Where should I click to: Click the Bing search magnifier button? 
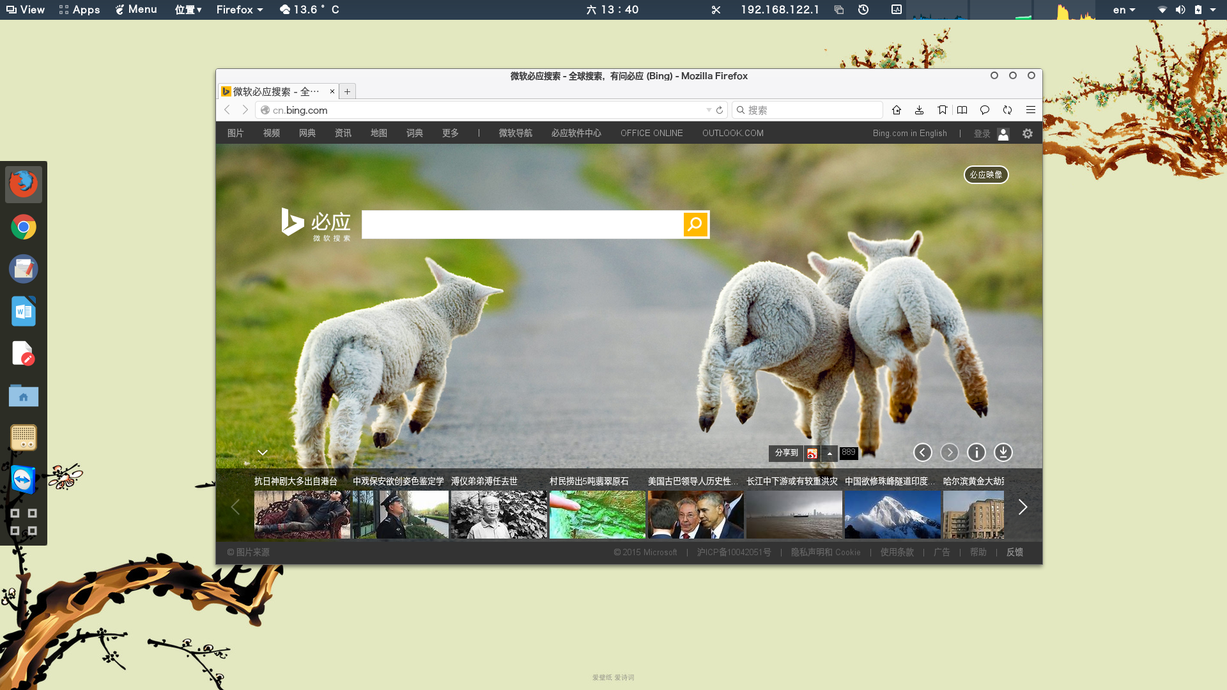click(695, 224)
